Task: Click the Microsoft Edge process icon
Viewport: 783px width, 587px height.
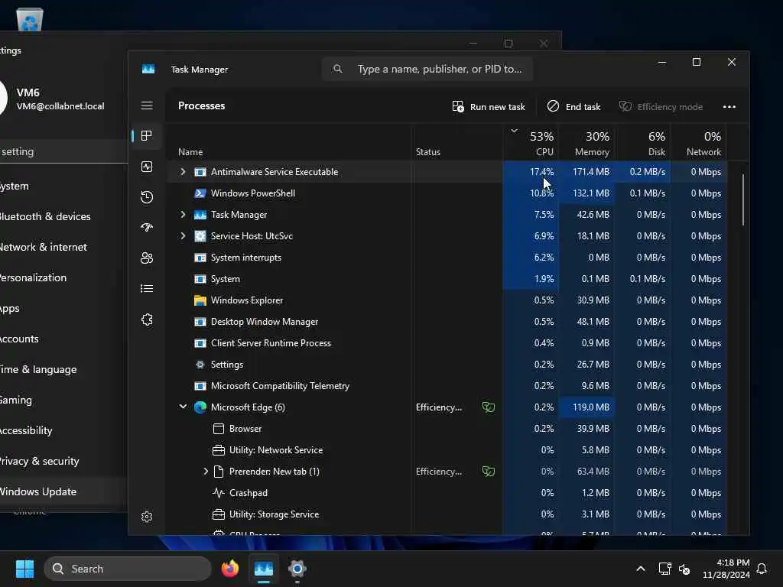Action: (200, 407)
